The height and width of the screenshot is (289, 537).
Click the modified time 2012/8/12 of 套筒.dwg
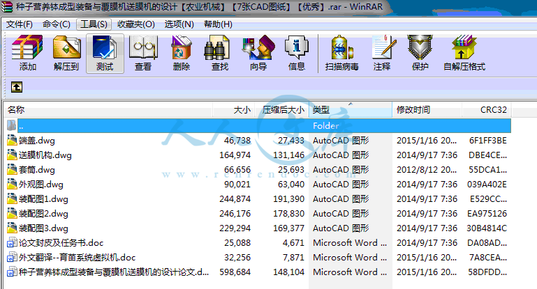(427, 170)
